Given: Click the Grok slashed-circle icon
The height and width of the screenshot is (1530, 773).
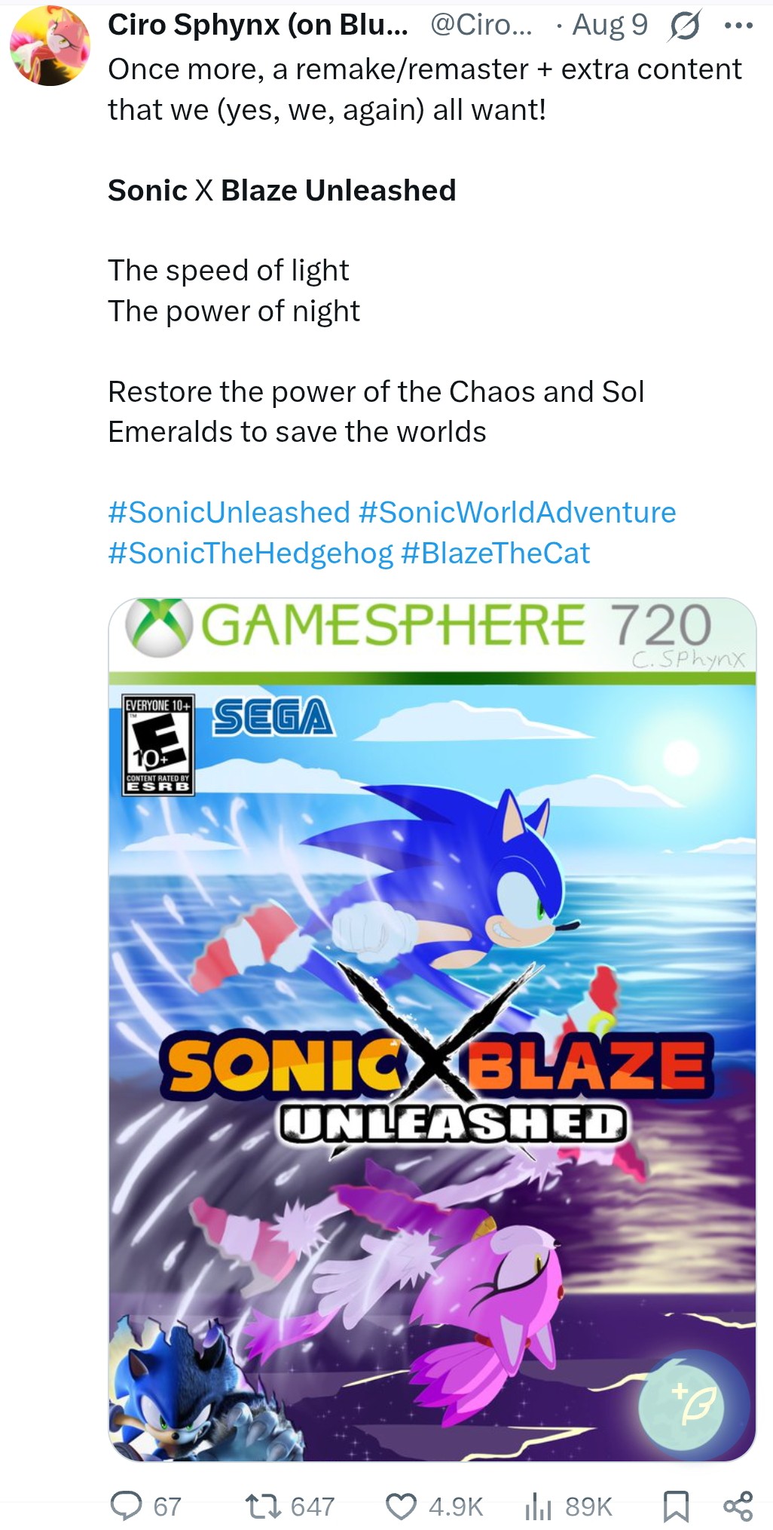Looking at the screenshot, I should click(684, 26).
